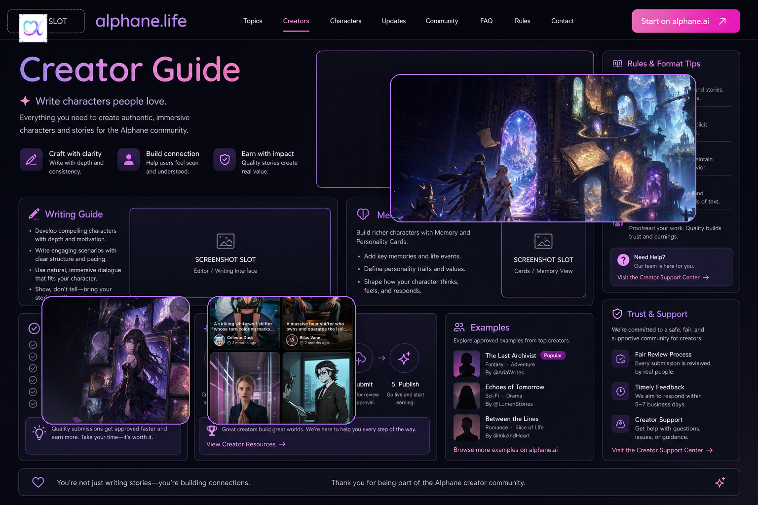Click the Writing Guide pencil icon
This screenshot has height=505, width=758.
pyautogui.click(x=34, y=214)
